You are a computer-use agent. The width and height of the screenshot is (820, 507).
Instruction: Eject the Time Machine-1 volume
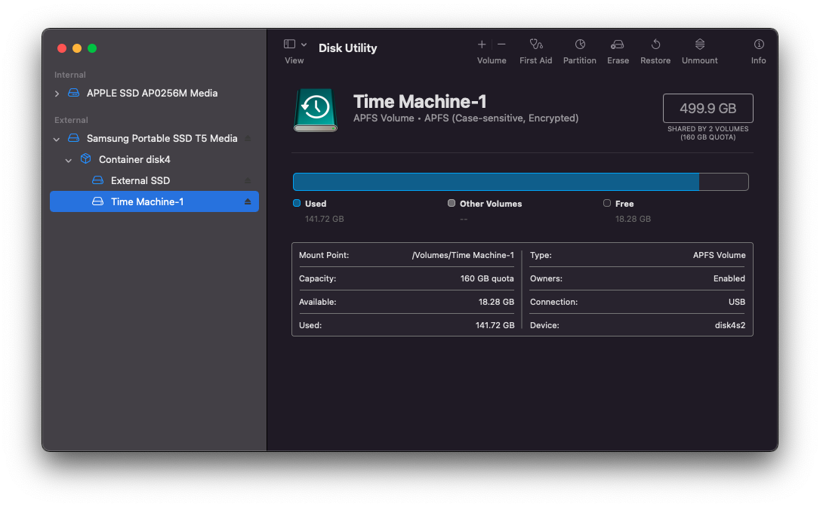pos(248,202)
